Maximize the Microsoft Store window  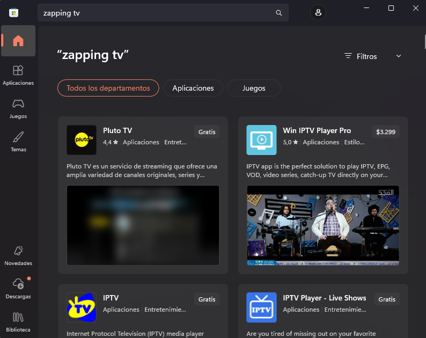point(391,8)
